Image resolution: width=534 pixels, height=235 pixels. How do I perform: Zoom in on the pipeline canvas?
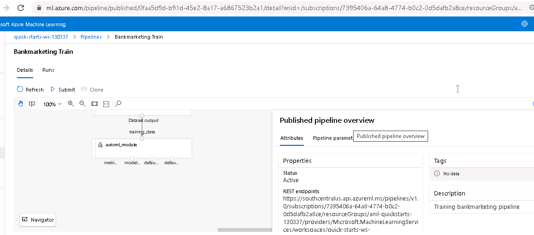click(x=71, y=104)
